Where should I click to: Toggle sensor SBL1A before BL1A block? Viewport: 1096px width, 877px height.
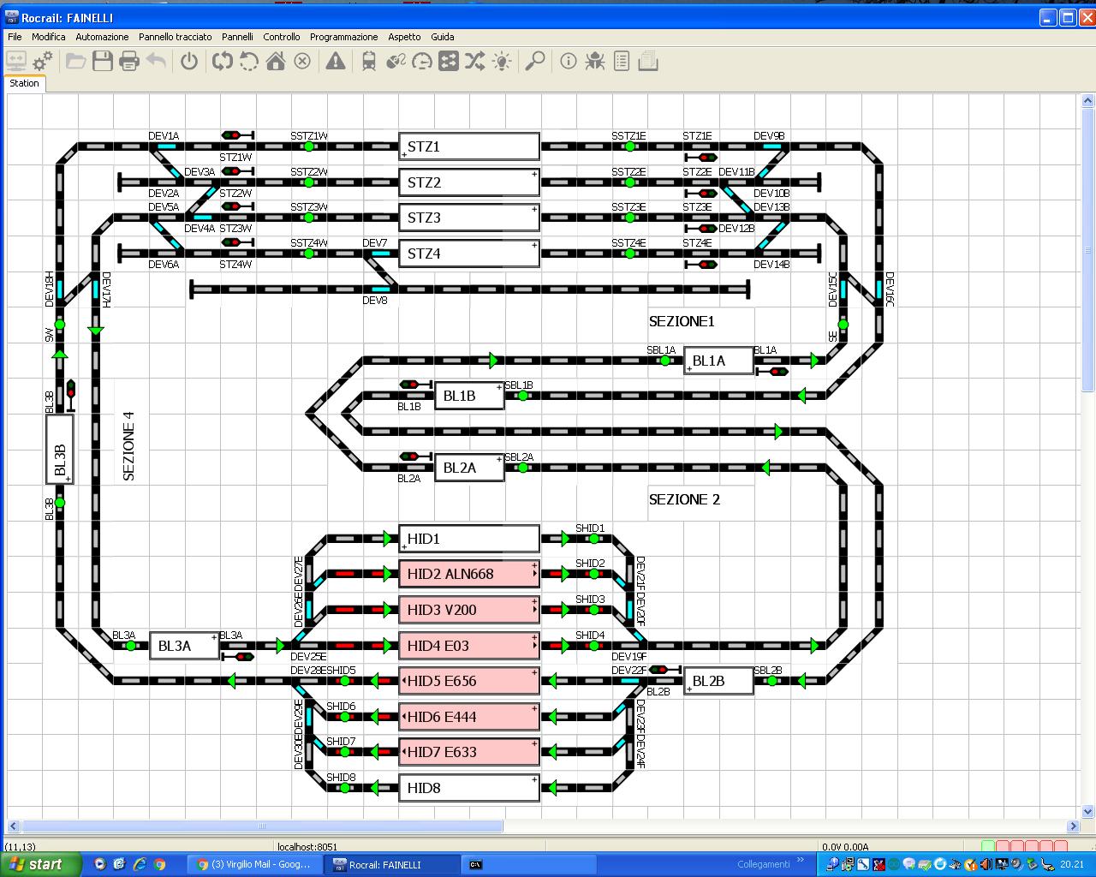coord(665,361)
